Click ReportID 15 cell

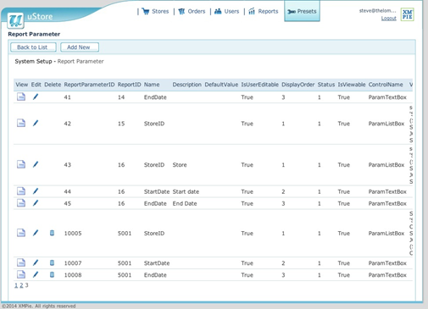click(121, 124)
